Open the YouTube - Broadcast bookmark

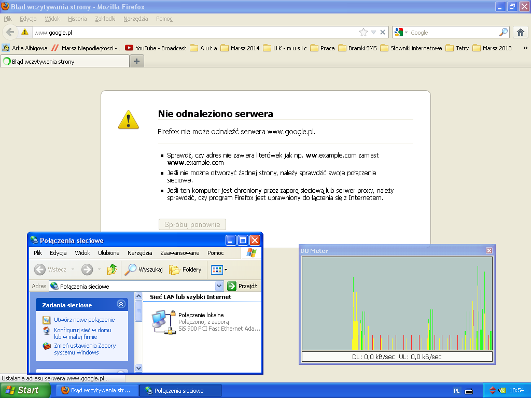tap(156, 48)
